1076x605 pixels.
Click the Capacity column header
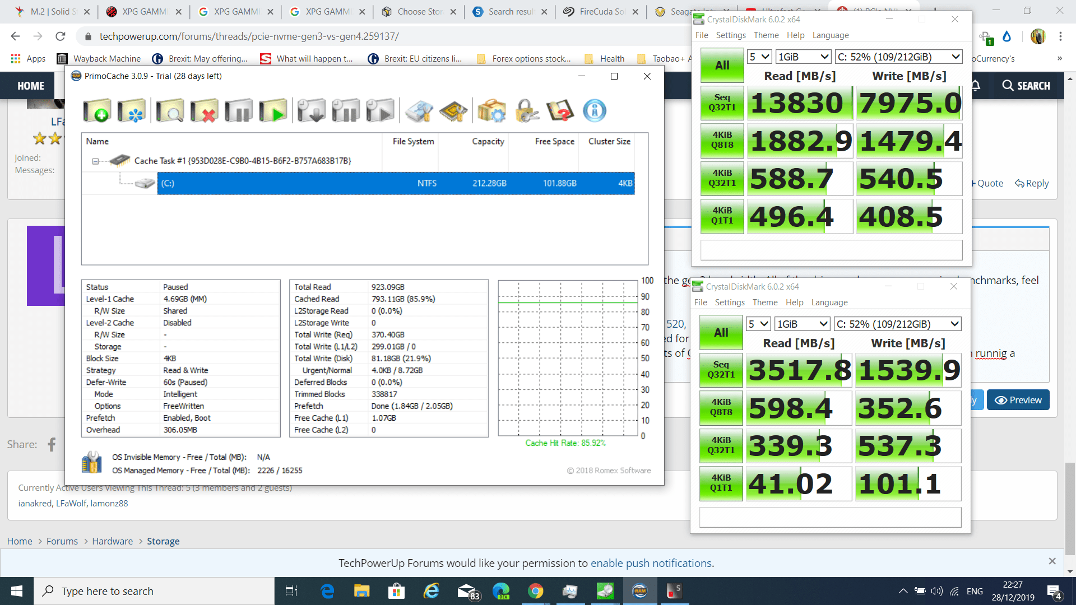[x=488, y=141]
